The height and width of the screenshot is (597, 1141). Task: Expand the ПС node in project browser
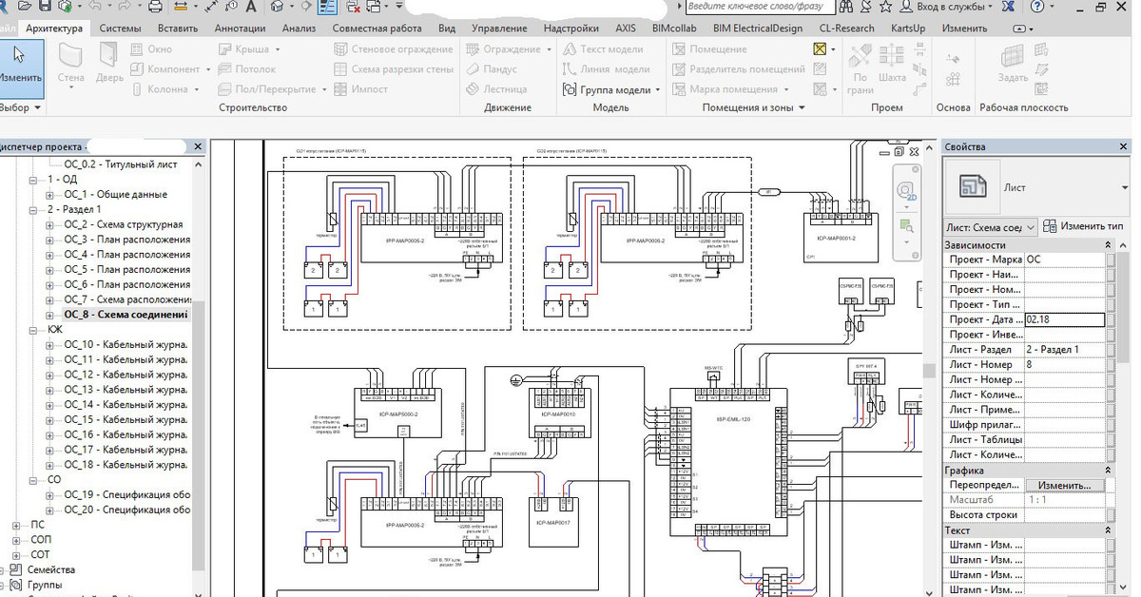click(x=16, y=525)
